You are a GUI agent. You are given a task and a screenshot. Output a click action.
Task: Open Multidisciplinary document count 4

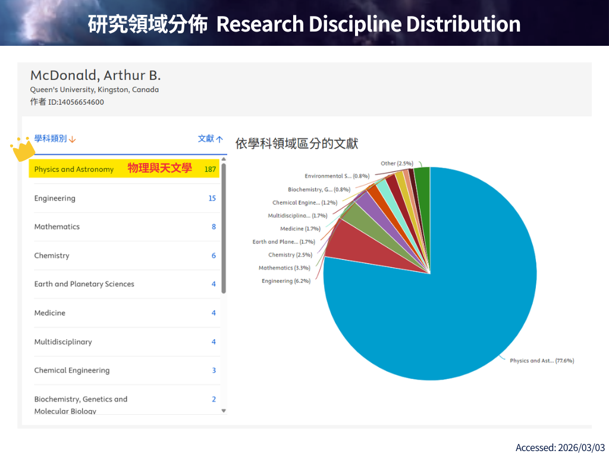(x=214, y=342)
